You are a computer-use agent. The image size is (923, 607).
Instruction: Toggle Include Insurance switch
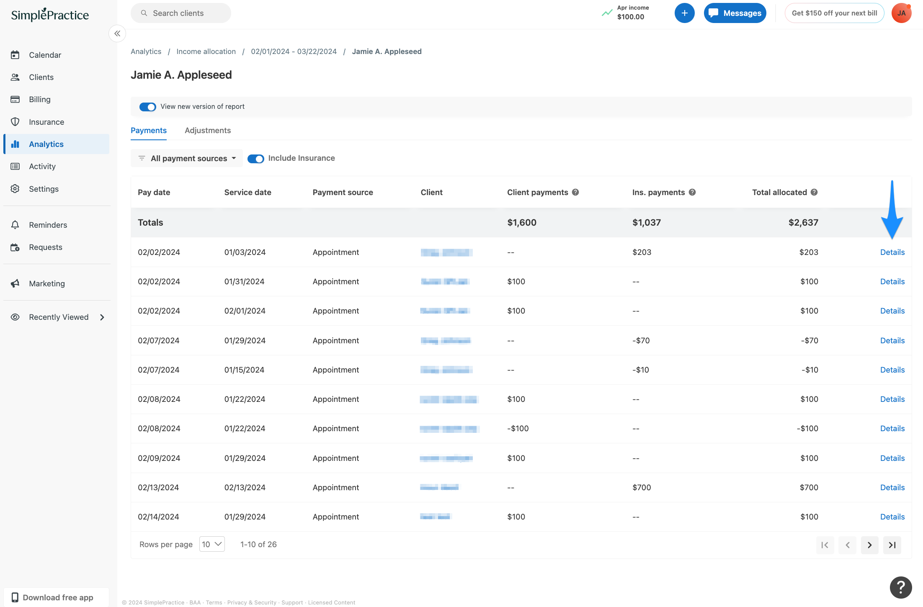[255, 159]
